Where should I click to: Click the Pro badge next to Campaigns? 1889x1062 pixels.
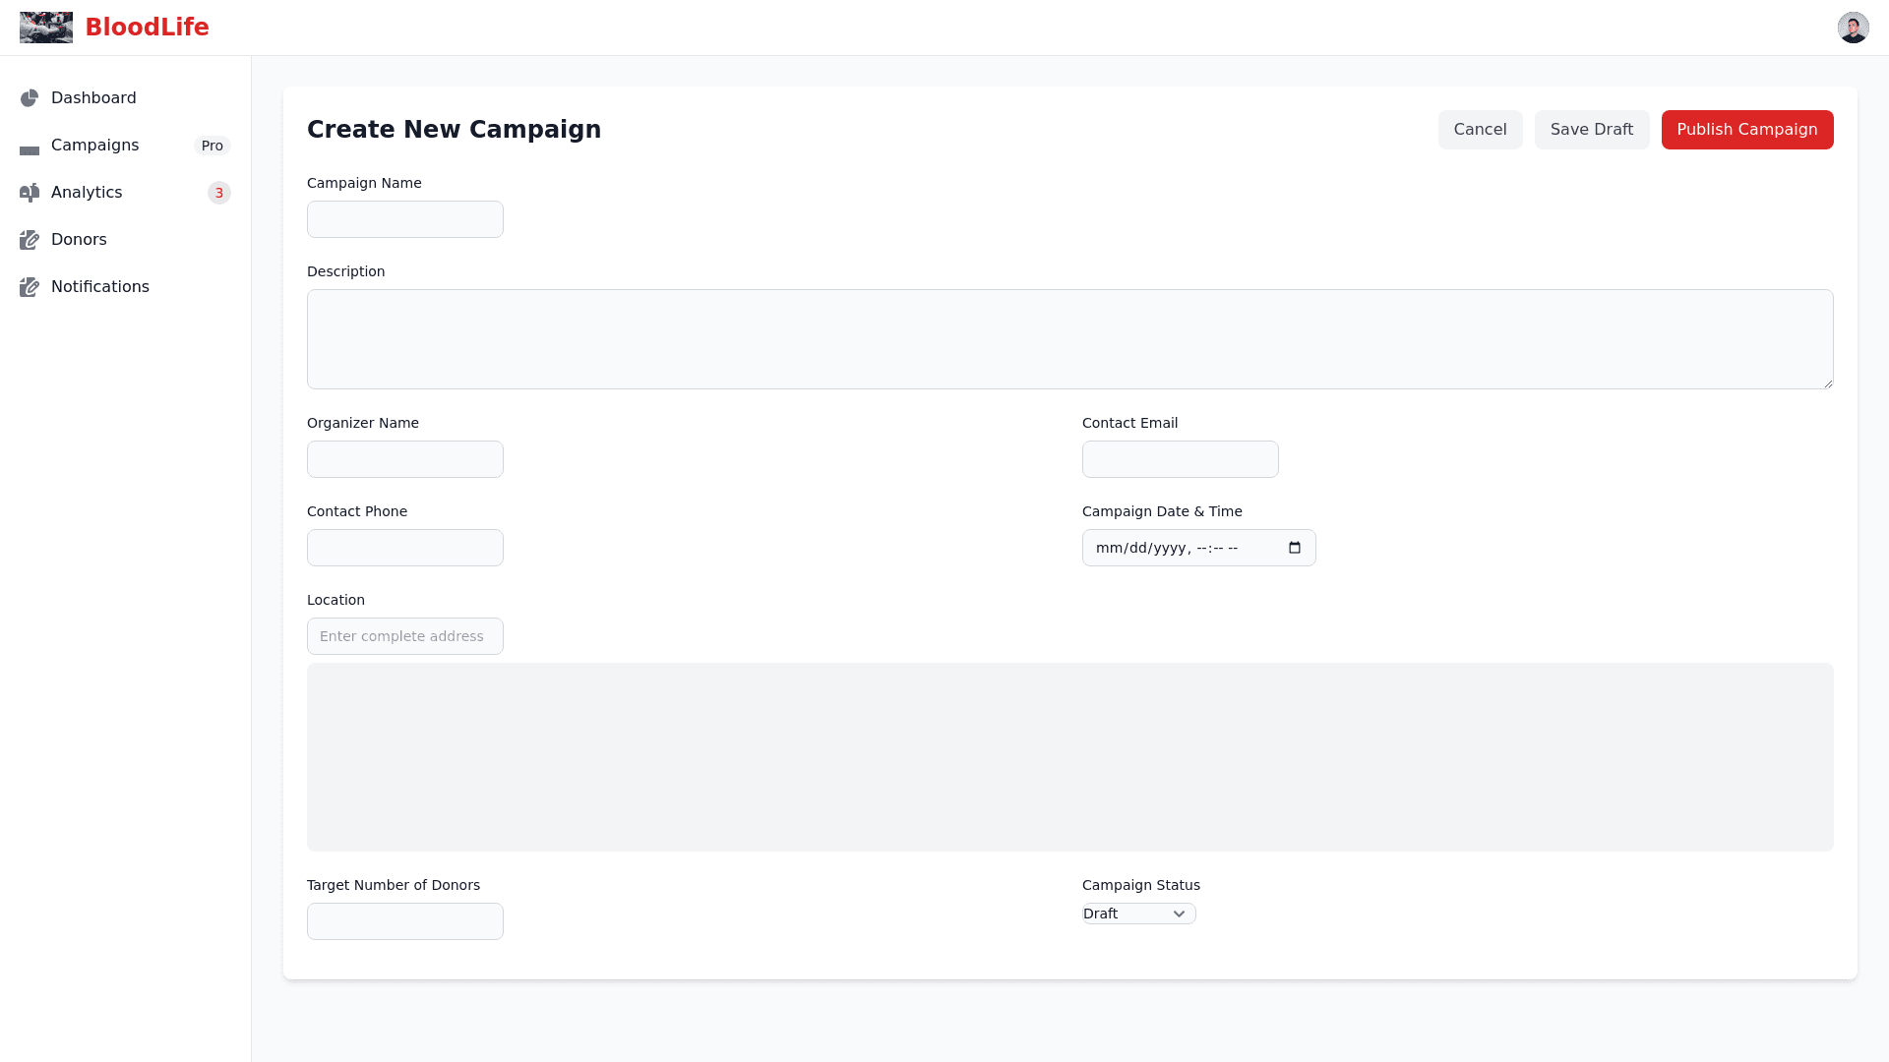tap(212, 146)
